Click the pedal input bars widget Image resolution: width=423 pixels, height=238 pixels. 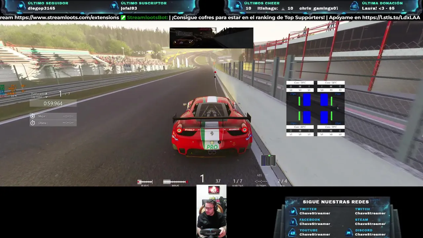click(x=268, y=160)
